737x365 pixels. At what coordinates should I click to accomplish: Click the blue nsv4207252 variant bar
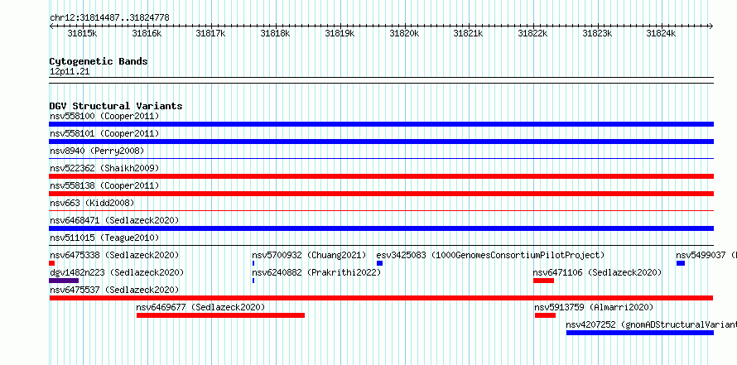pos(640,333)
